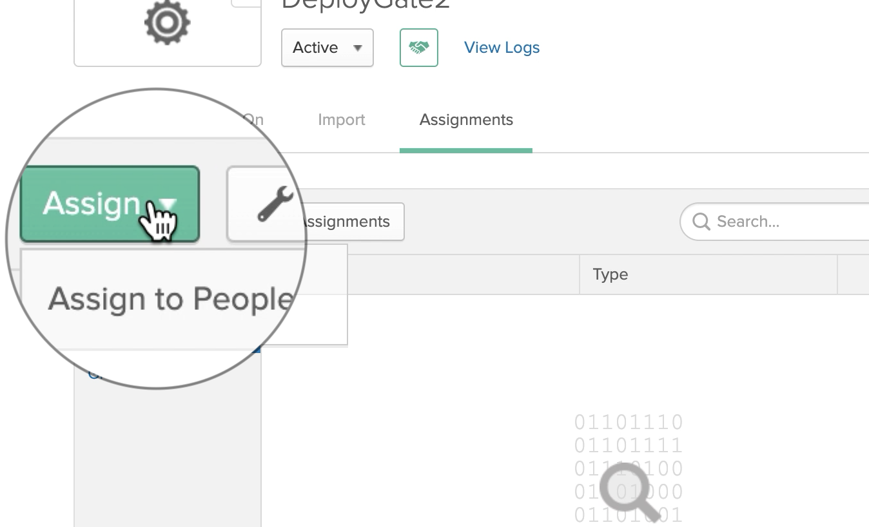Select the Assignments tab

(x=465, y=119)
